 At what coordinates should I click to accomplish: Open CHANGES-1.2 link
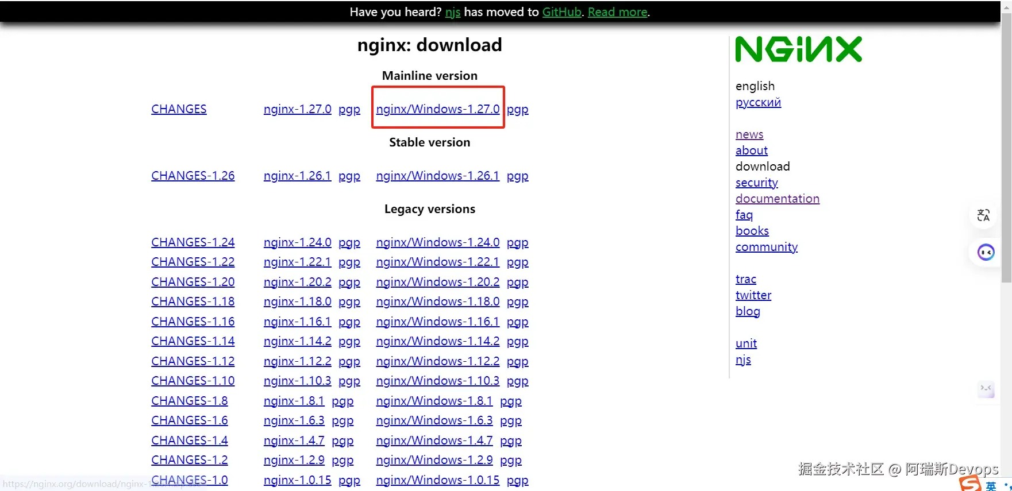pos(190,460)
